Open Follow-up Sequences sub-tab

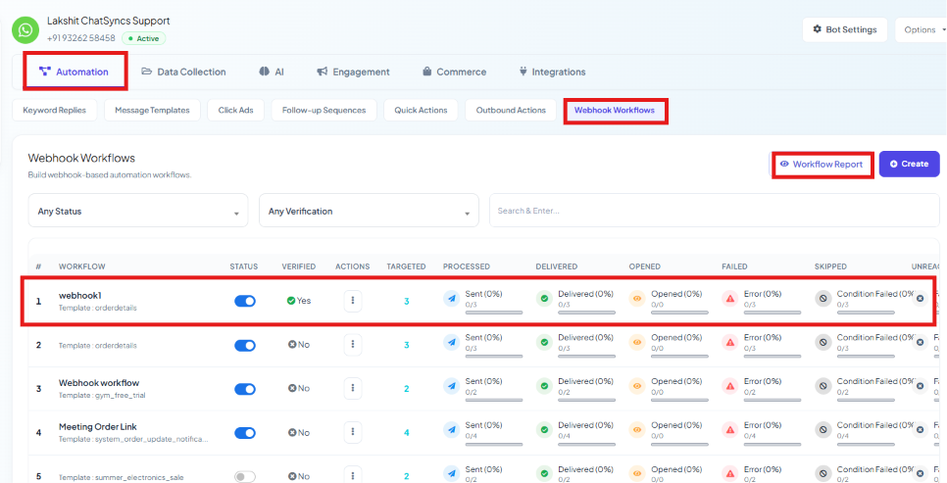324,111
